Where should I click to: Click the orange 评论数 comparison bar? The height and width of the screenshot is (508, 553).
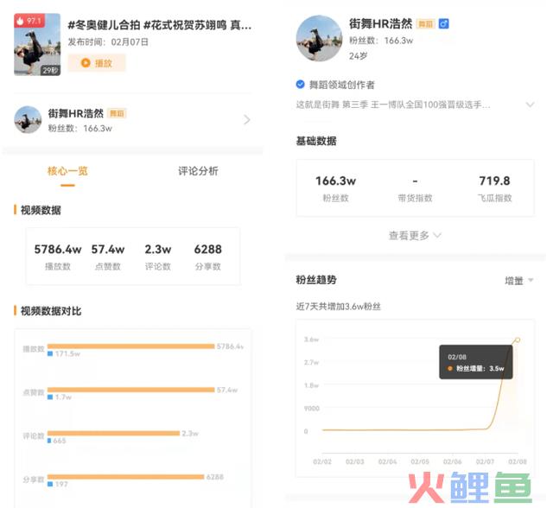[x=113, y=433]
